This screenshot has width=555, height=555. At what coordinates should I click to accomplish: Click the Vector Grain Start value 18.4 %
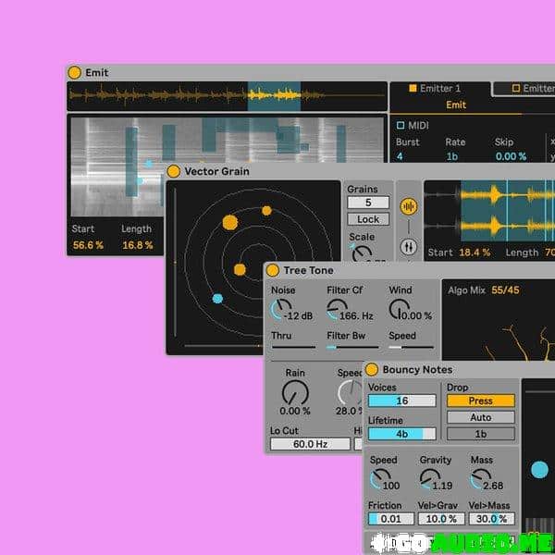tap(475, 253)
